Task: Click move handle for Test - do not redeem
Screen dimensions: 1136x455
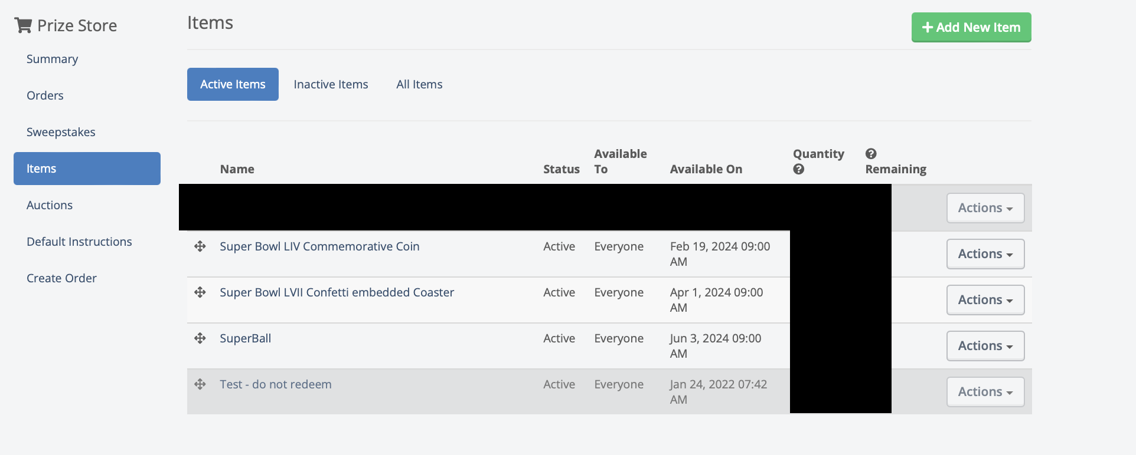Action: [200, 384]
